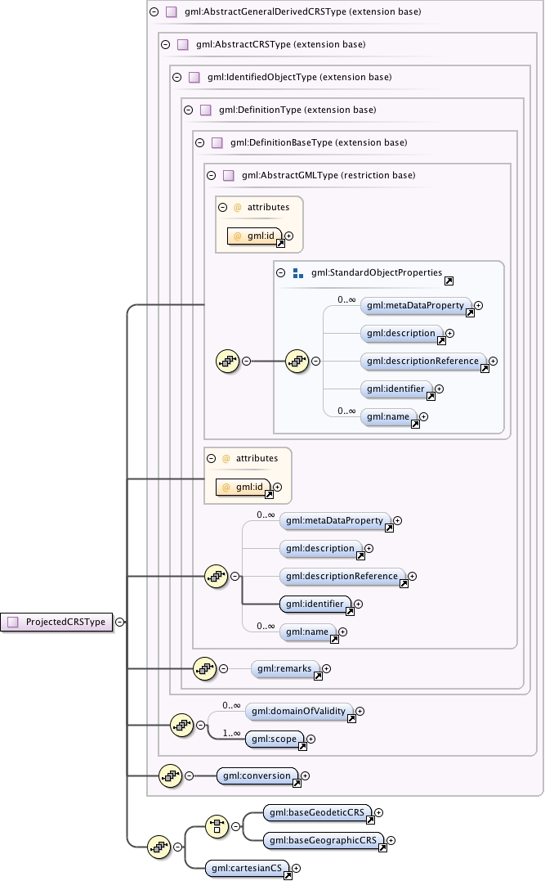Click the gml:AbstractCRSType type icon
545x881 pixels.
183,44
